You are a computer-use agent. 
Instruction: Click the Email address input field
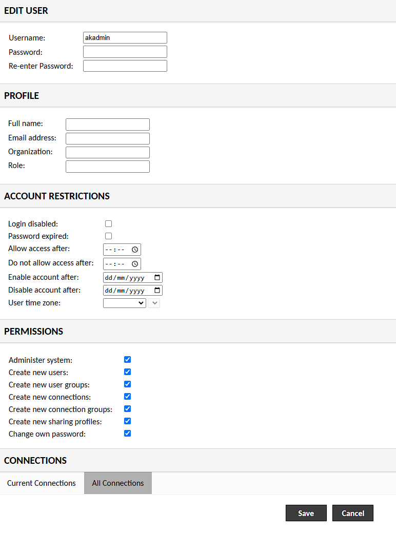click(108, 138)
